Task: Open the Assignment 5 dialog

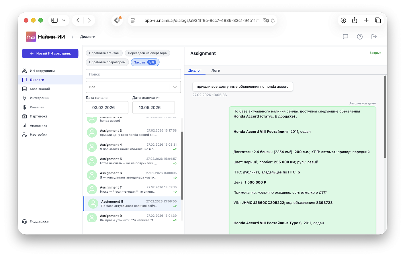Action: [x=132, y=161]
